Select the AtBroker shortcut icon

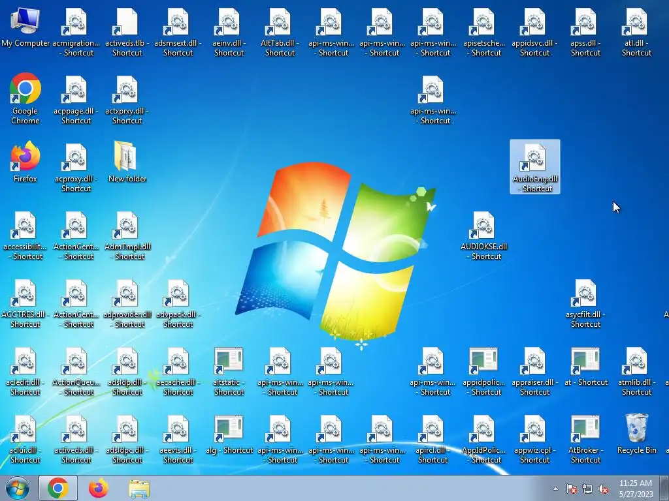pos(585,439)
